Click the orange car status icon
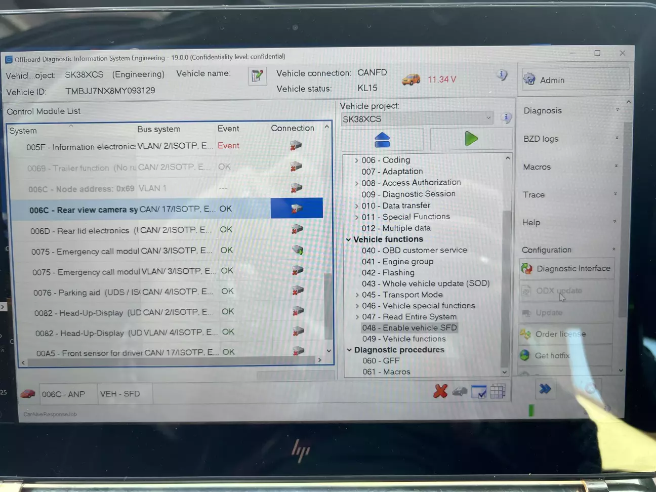This screenshot has width=656, height=492. (x=411, y=79)
